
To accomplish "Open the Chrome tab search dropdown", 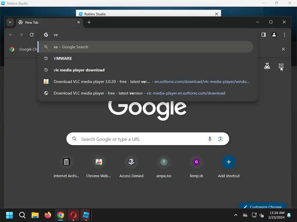I will (10, 22).
